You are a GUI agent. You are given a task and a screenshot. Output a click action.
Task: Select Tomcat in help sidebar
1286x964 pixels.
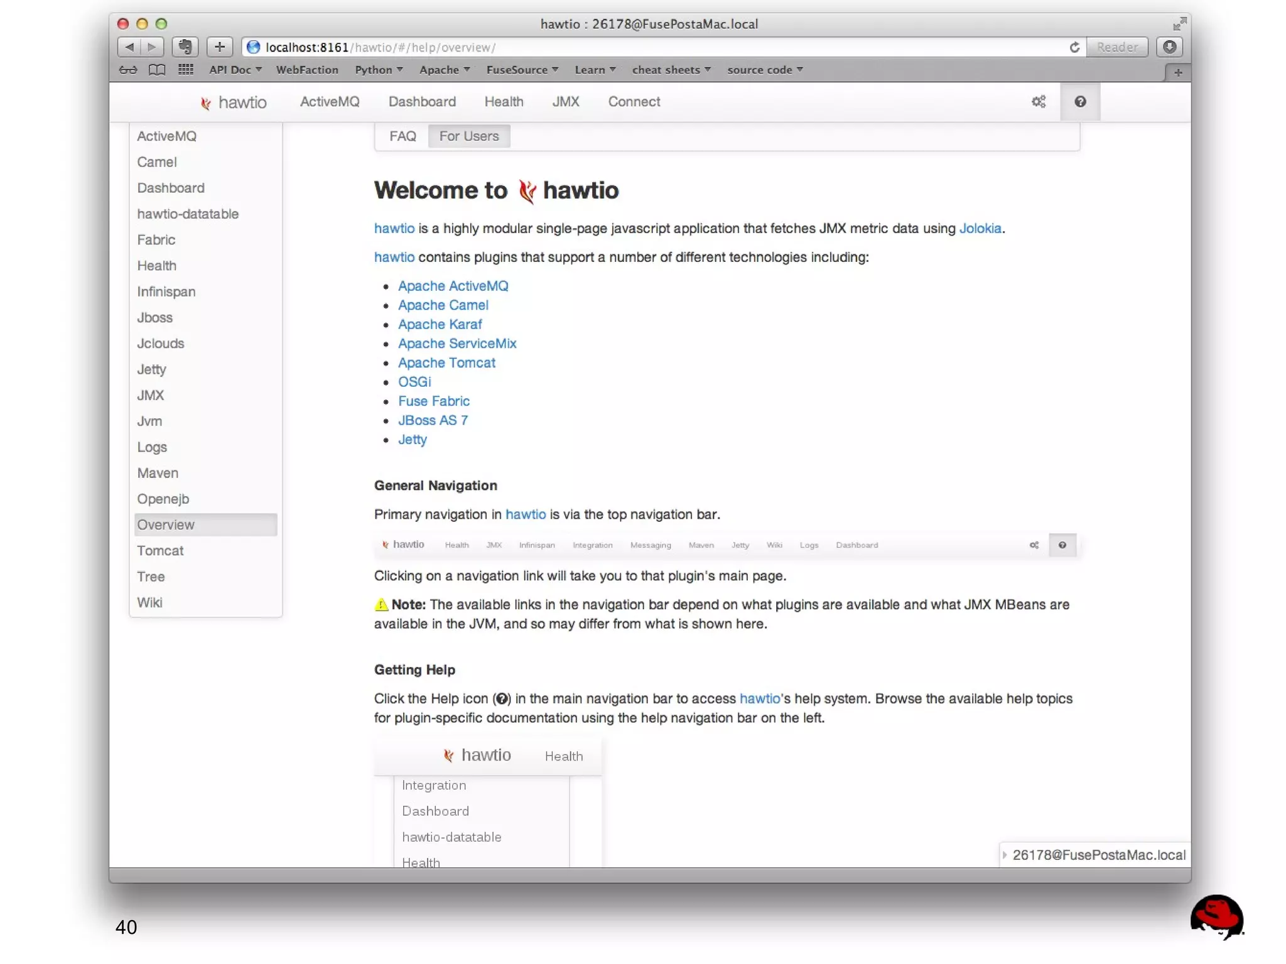(x=160, y=551)
